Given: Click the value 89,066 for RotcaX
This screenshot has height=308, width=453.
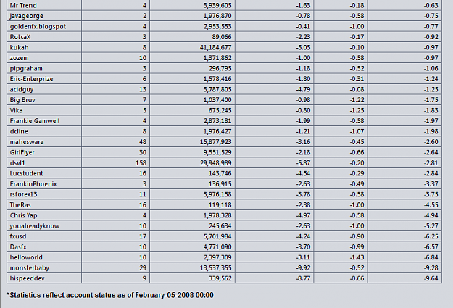Looking at the screenshot, I should pos(222,37).
